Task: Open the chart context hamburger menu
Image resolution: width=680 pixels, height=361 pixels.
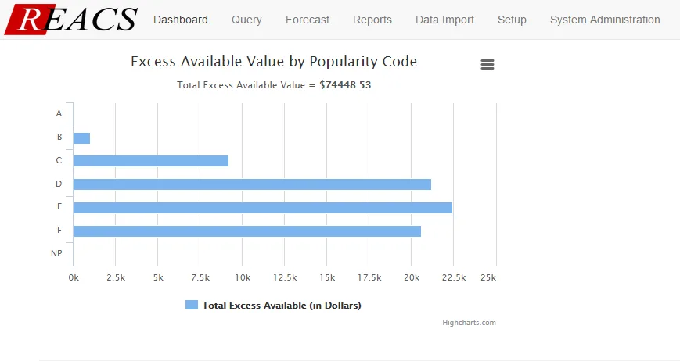Action: click(488, 65)
